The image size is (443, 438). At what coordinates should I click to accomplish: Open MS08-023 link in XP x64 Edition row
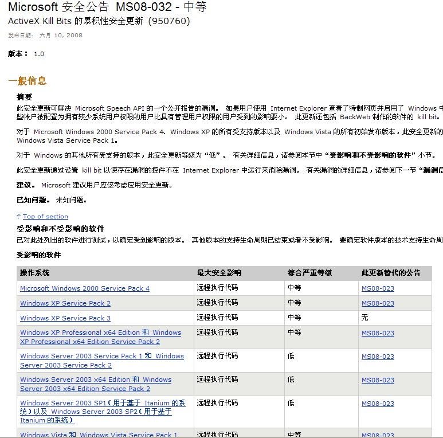coord(378,333)
